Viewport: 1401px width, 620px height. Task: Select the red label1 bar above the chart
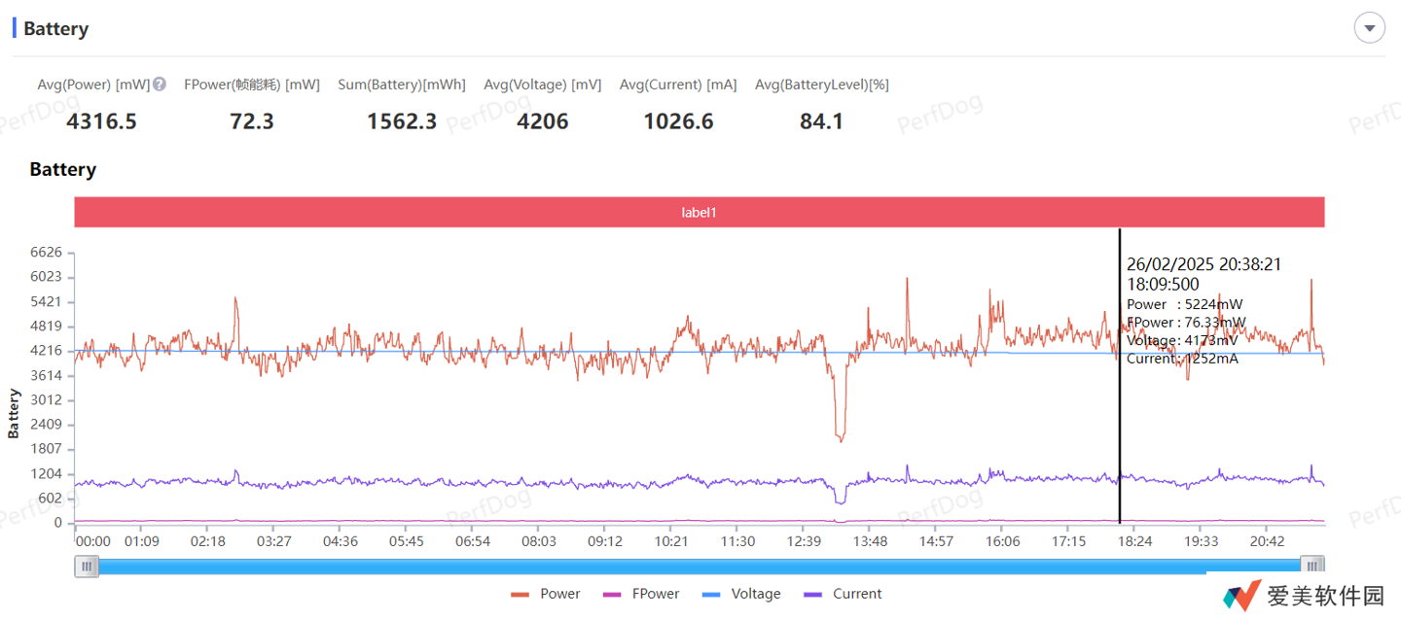pos(700,212)
